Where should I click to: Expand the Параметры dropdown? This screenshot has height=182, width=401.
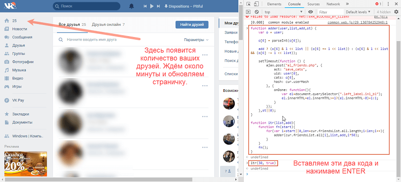tap(196, 40)
